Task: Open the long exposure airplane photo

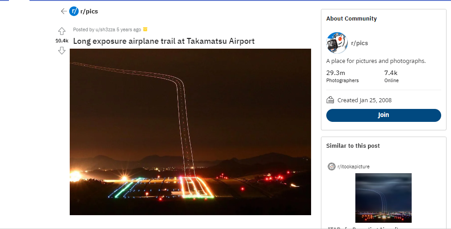Action: (190, 132)
